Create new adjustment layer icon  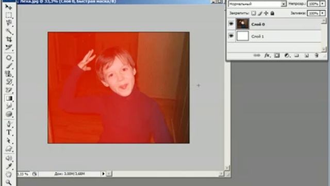click(287, 55)
